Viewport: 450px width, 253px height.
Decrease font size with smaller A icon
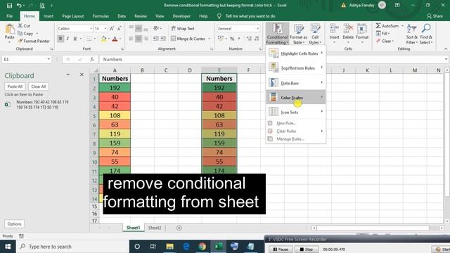point(120,28)
